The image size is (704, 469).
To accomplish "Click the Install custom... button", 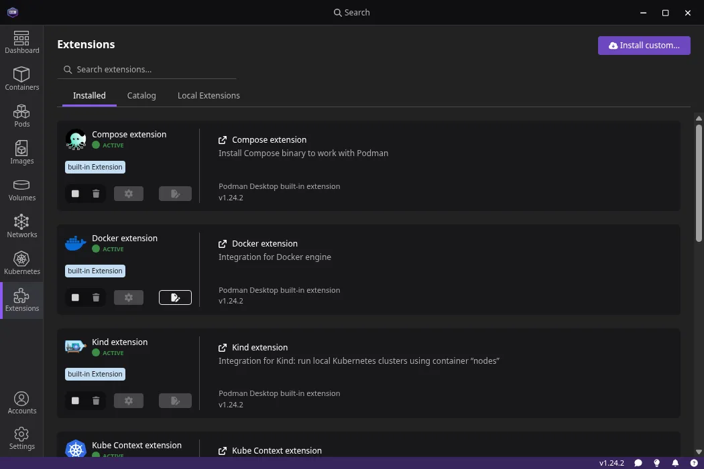I will [x=644, y=46].
